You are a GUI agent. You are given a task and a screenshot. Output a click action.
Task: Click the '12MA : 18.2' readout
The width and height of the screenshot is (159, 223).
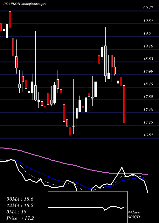20,205
